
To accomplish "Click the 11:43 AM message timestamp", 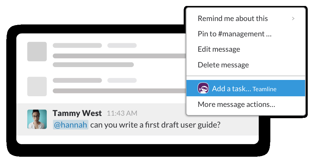I will point(122,113).
